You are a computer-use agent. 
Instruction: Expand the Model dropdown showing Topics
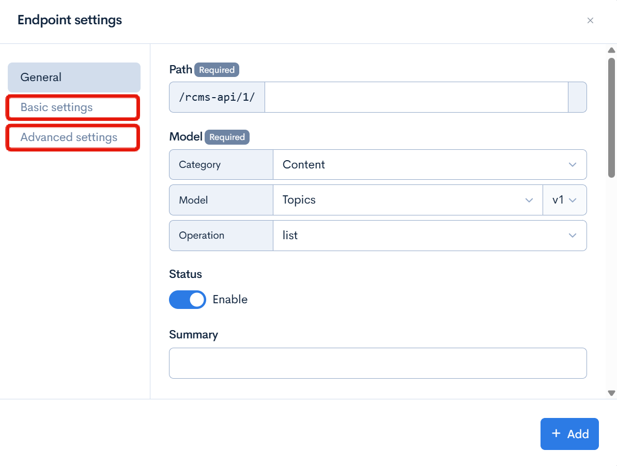407,200
